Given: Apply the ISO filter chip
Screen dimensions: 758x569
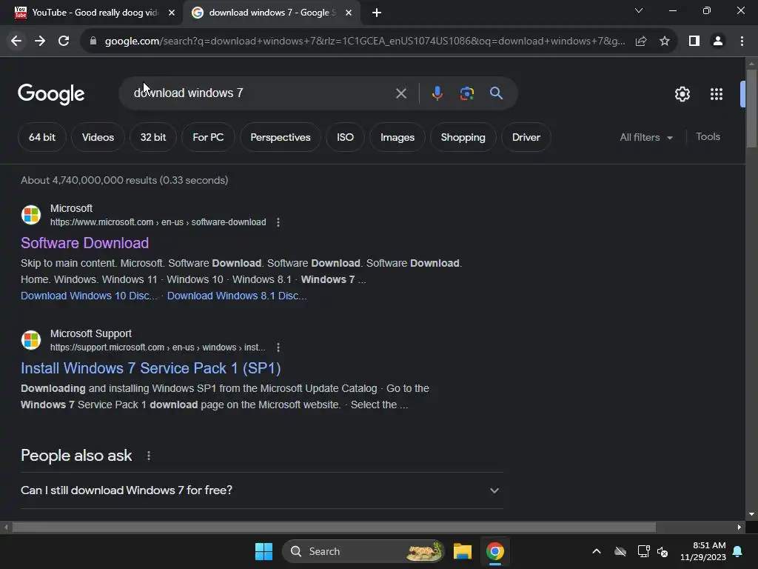Looking at the screenshot, I should pyautogui.click(x=345, y=137).
